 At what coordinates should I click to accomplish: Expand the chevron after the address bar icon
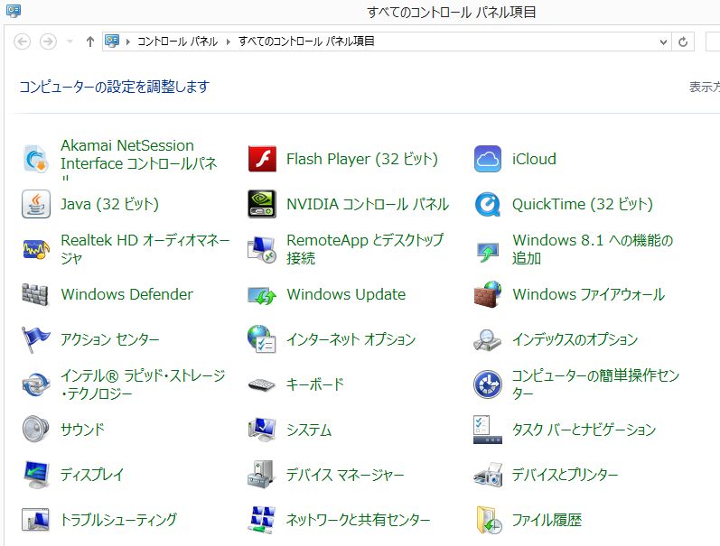(x=127, y=42)
